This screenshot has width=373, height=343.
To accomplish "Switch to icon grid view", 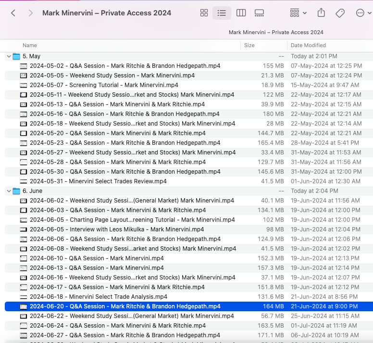I will [x=204, y=13].
